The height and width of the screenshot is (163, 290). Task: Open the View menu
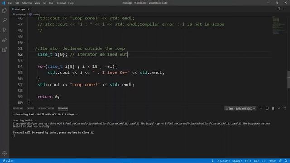click(37, 3)
